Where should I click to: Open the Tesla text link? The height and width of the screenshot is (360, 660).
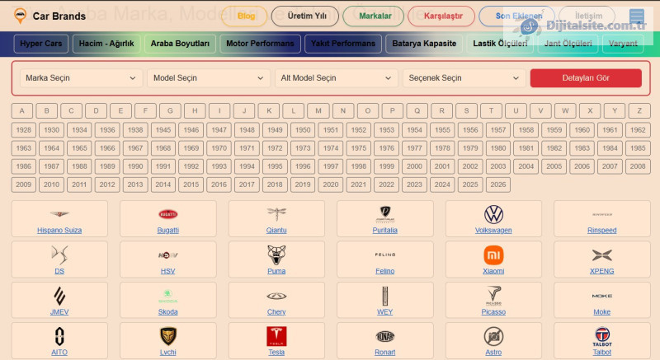276,353
